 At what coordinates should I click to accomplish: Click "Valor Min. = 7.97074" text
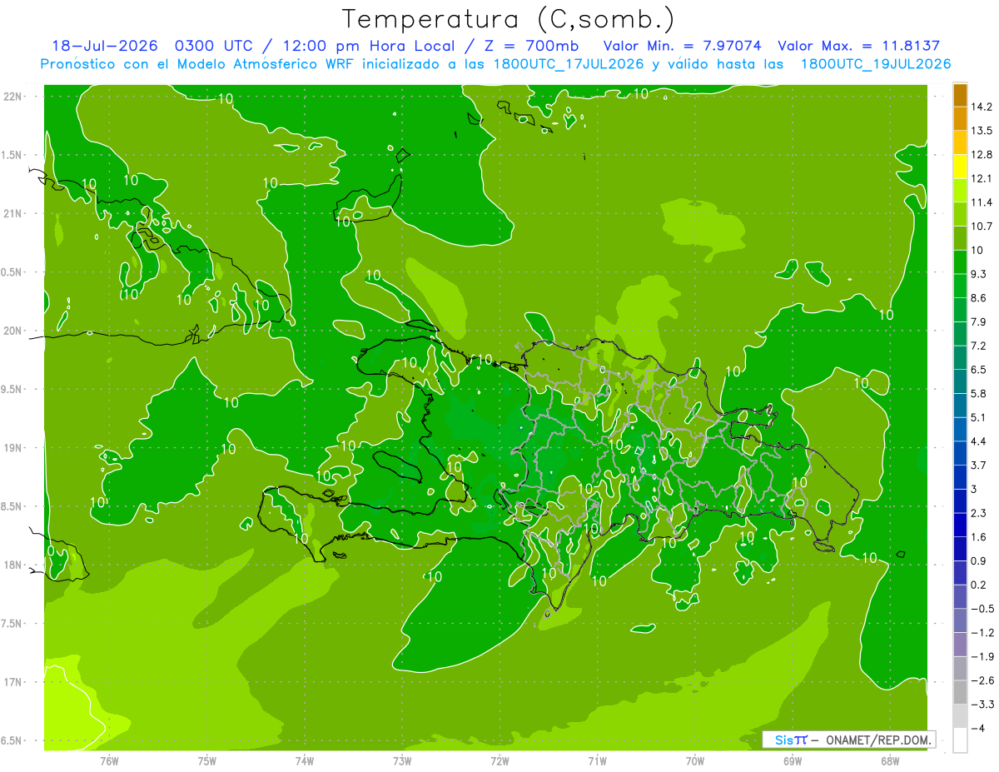pyautogui.click(x=682, y=46)
